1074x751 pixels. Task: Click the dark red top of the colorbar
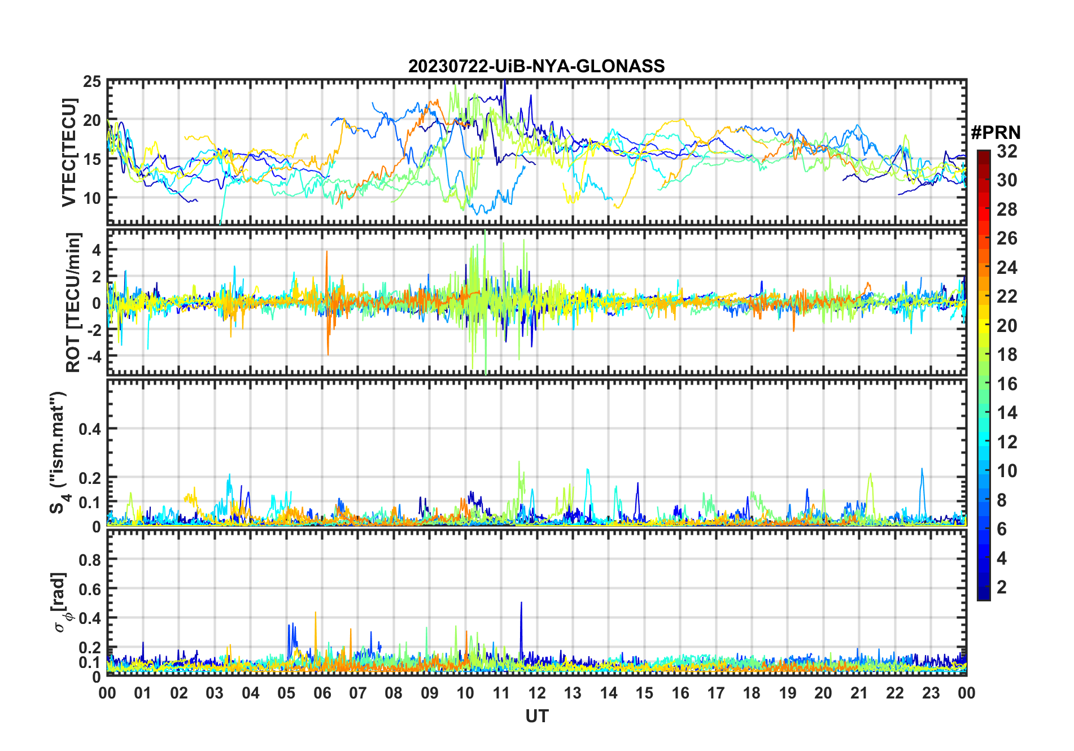click(983, 154)
